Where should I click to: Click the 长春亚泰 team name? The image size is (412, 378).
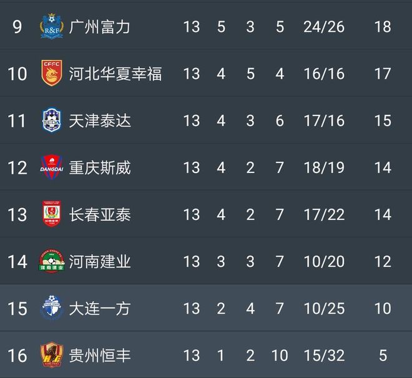[100, 214]
